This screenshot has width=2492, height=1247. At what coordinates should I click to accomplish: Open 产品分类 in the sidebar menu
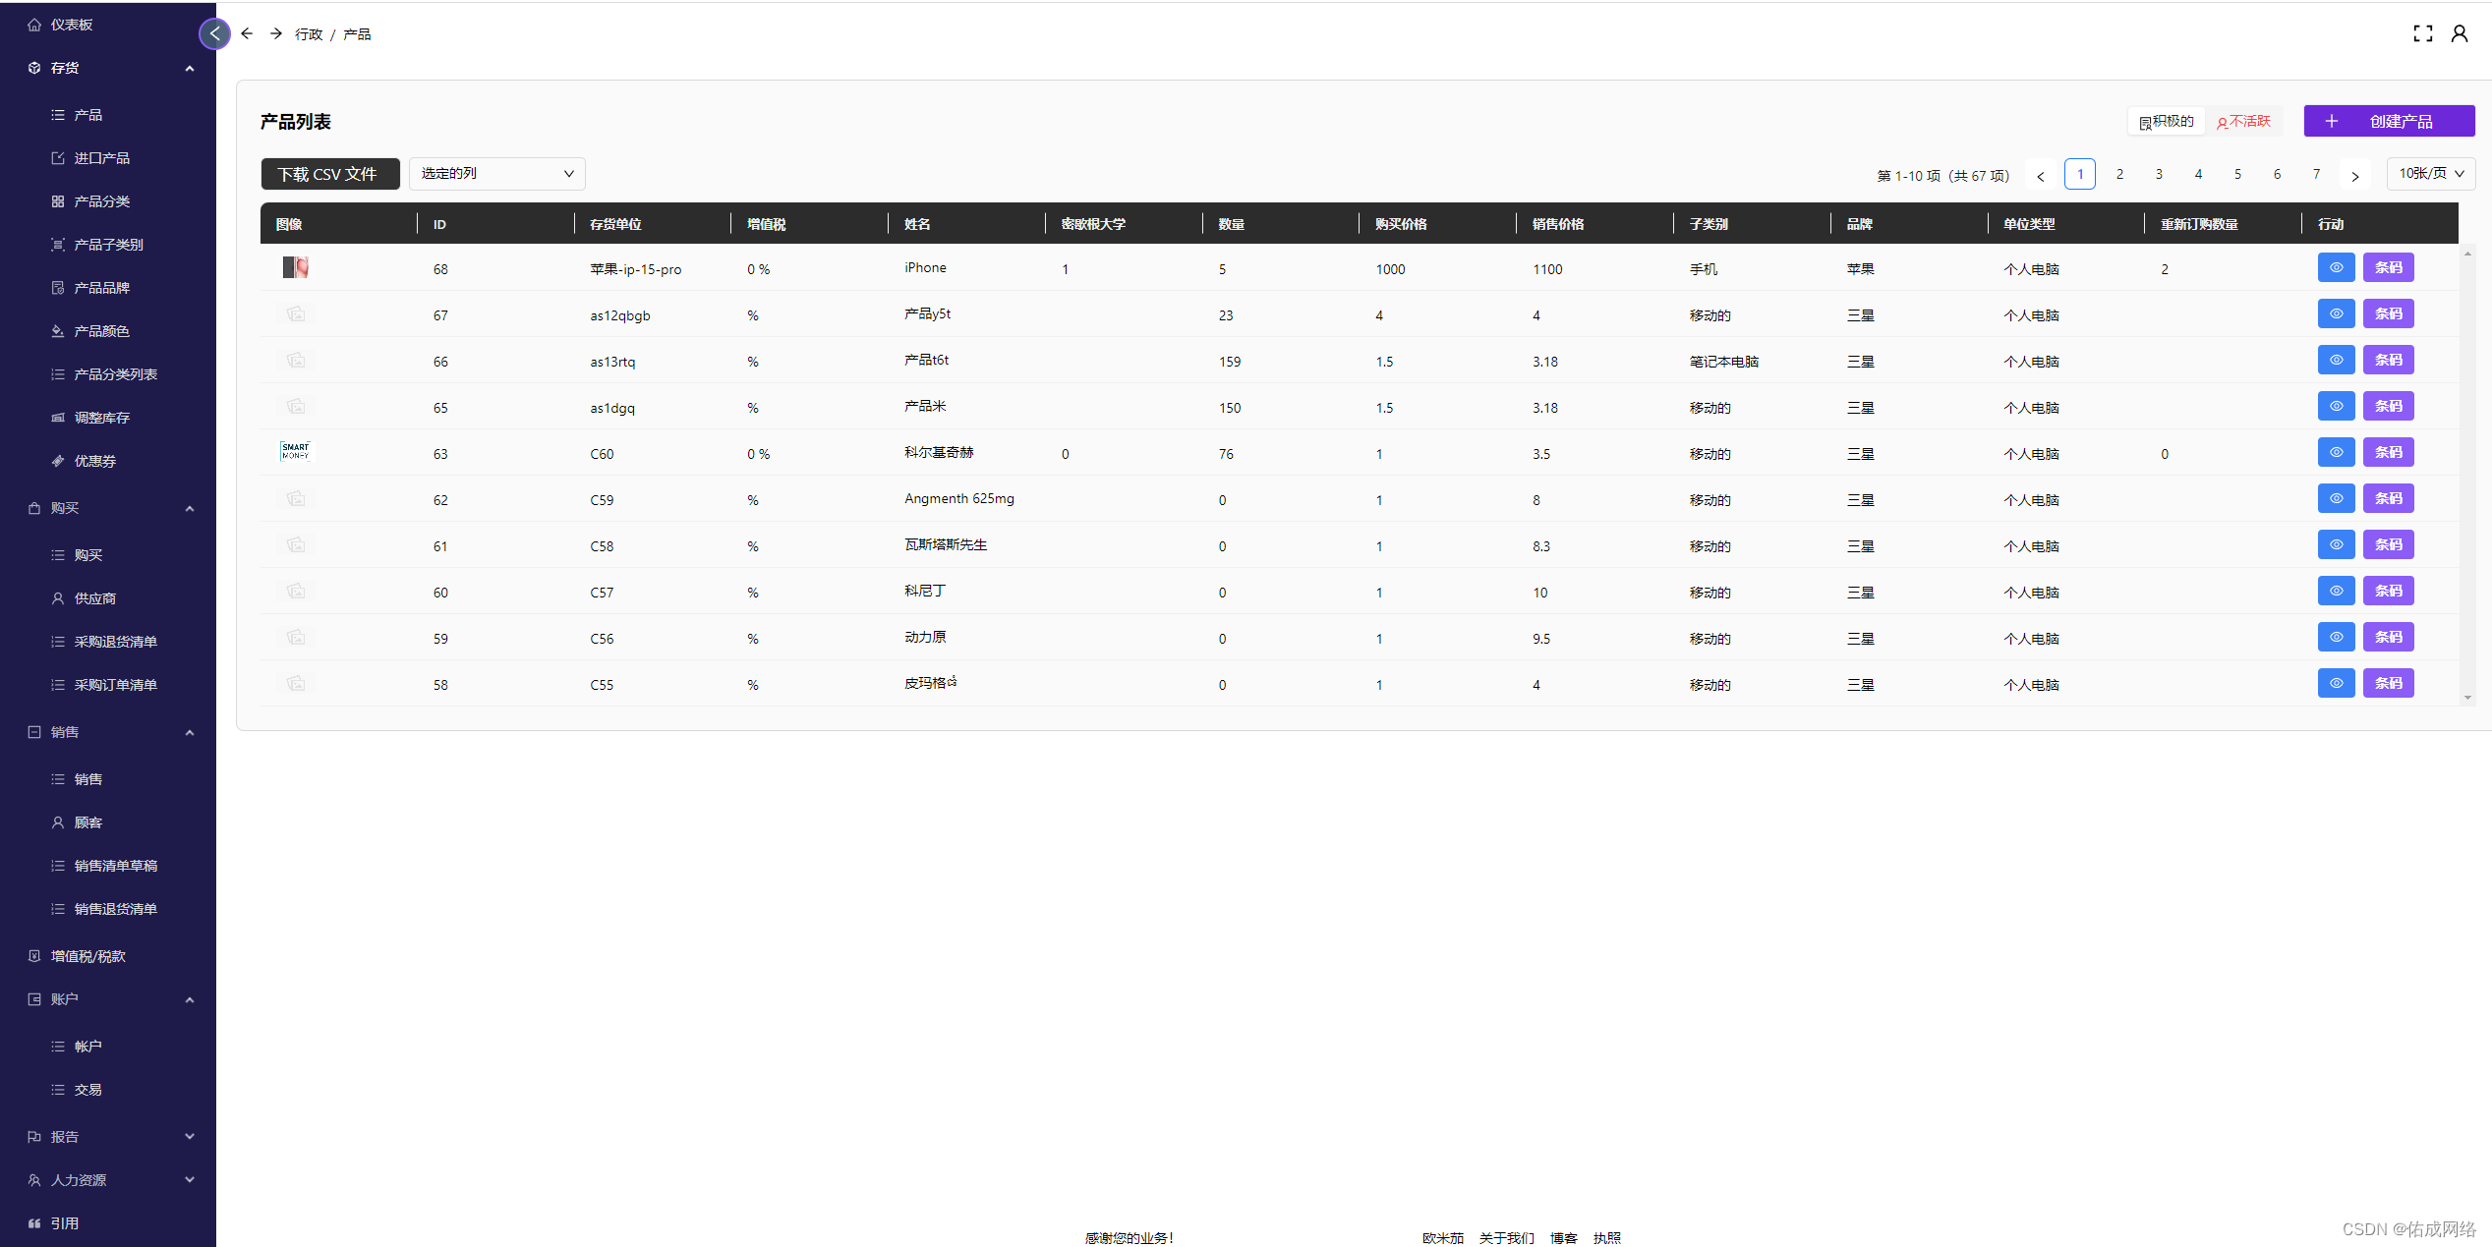tap(102, 201)
